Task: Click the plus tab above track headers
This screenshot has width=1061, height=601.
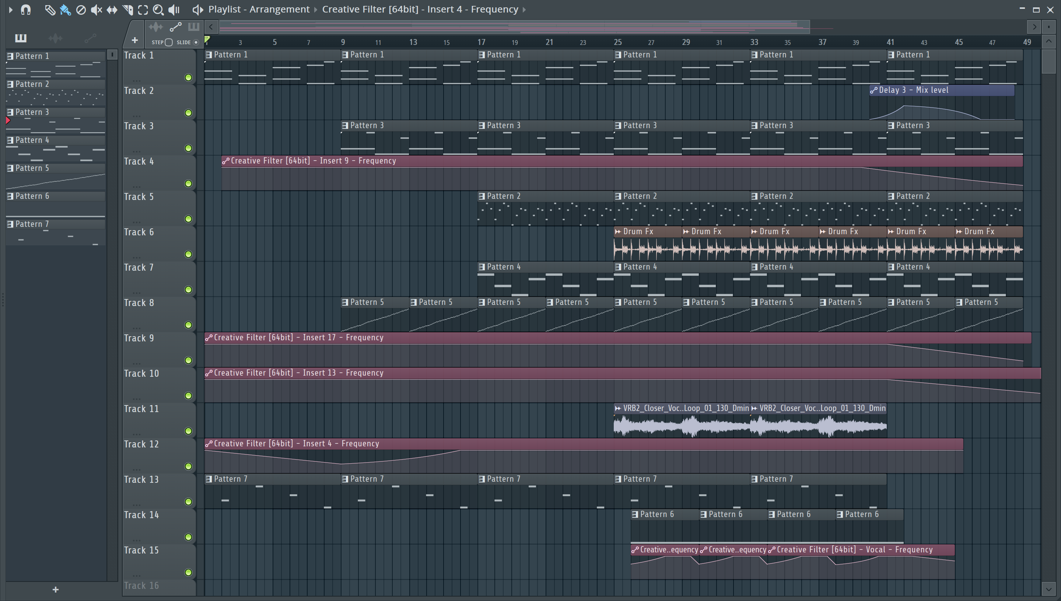Action: (x=134, y=40)
